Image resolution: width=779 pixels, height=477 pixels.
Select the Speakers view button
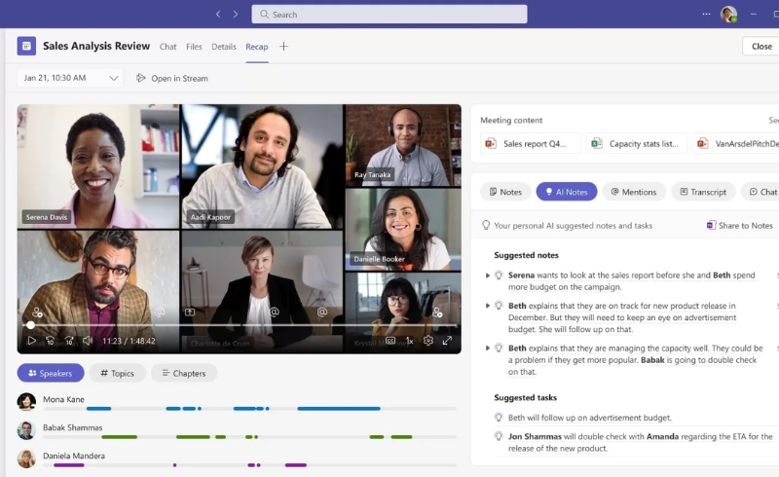coord(51,373)
